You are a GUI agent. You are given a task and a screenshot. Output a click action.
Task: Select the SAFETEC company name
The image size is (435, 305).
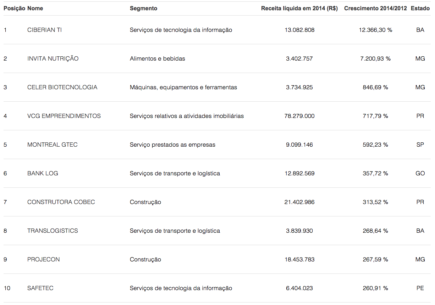pyautogui.click(x=40, y=288)
